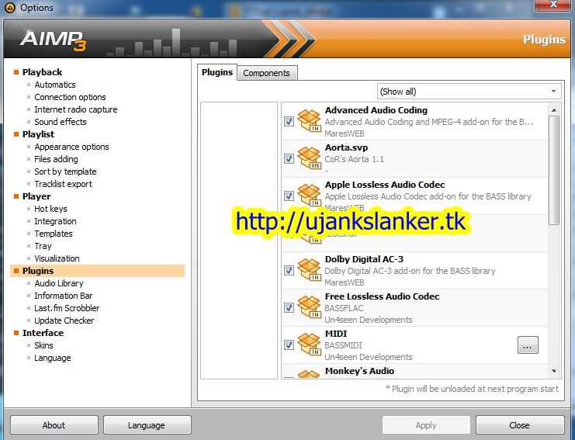
Task: Open Automatics settings
Action: pyautogui.click(x=55, y=85)
